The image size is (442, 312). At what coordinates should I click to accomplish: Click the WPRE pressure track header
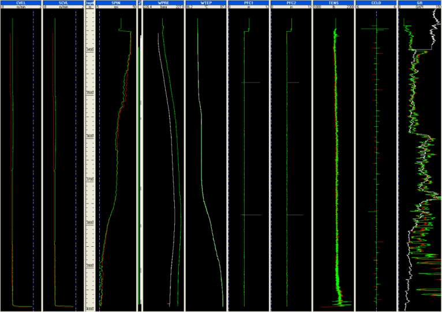pyautogui.click(x=163, y=3)
